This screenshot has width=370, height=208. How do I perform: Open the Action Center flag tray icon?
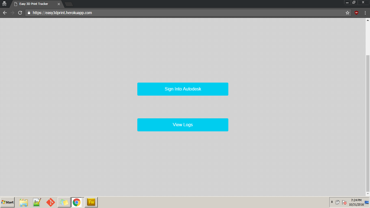coord(344,202)
